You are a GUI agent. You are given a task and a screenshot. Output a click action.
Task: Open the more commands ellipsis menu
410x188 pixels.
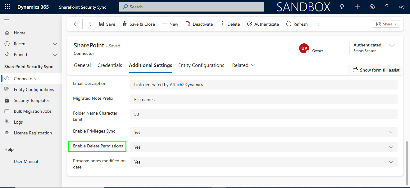(x=318, y=24)
